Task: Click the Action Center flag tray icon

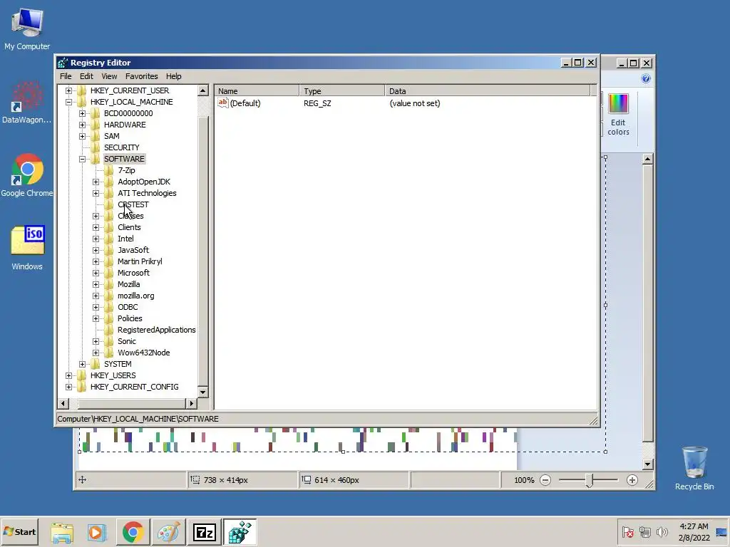Action: (x=627, y=531)
